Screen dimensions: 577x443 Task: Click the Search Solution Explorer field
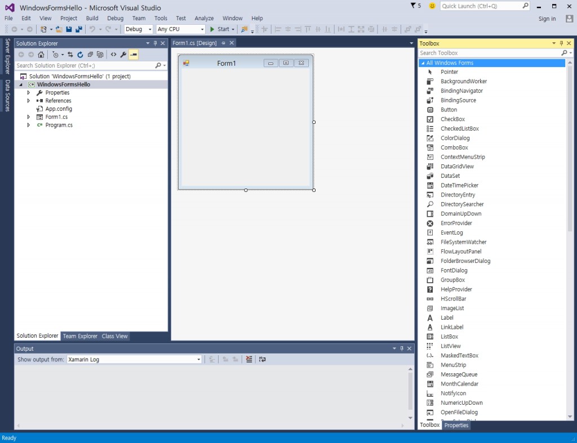coord(86,65)
